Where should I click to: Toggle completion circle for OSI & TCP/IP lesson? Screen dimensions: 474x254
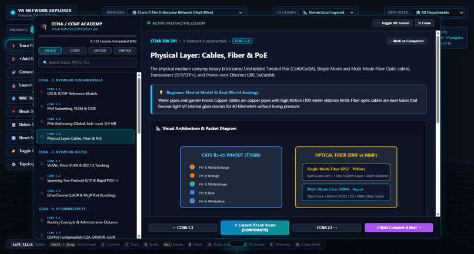(42, 92)
